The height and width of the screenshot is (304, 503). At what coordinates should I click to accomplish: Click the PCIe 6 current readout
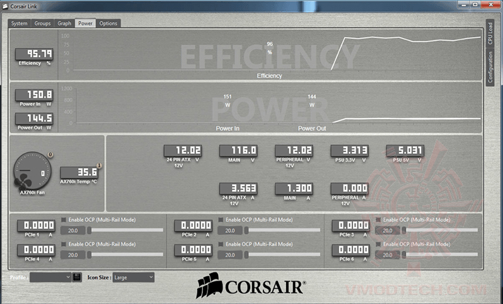pos(350,250)
